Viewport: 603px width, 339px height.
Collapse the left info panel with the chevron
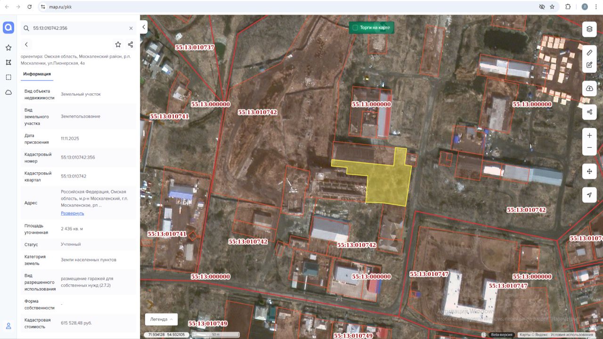[144, 27]
